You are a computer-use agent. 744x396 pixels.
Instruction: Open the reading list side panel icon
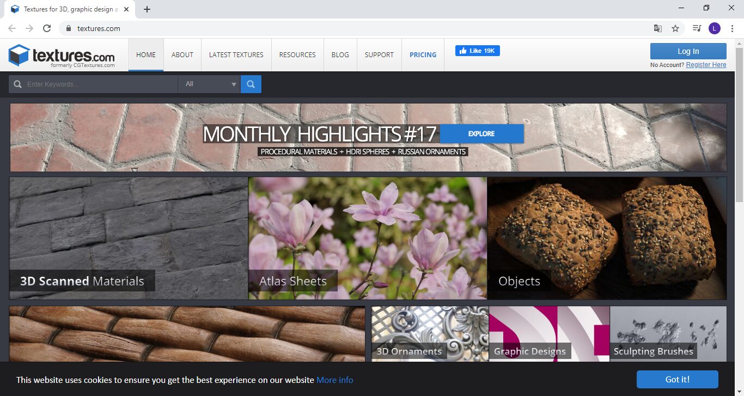coord(696,28)
